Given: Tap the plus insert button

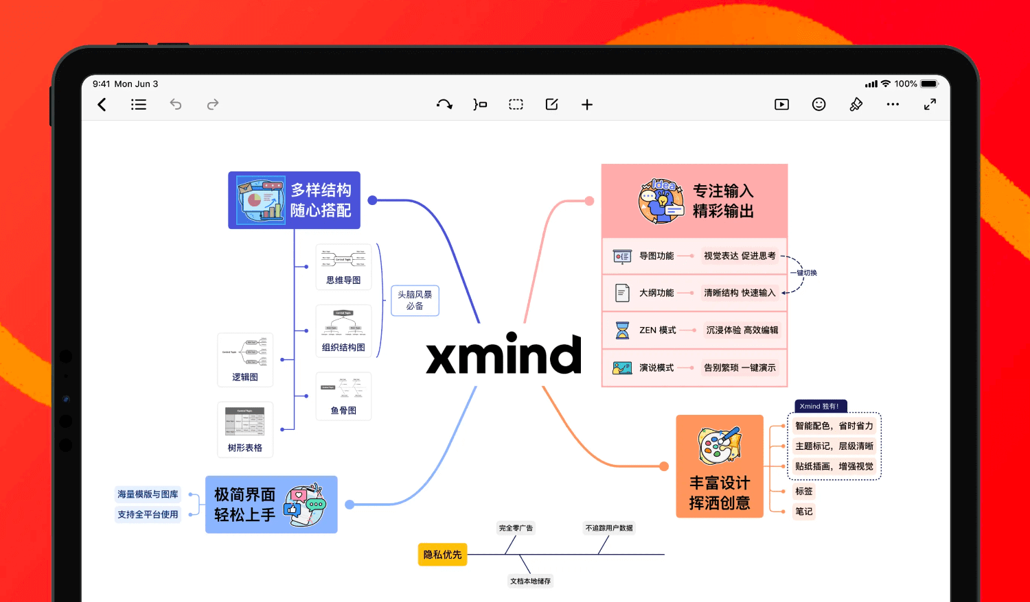Looking at the screenshot, I should (587, 104).
